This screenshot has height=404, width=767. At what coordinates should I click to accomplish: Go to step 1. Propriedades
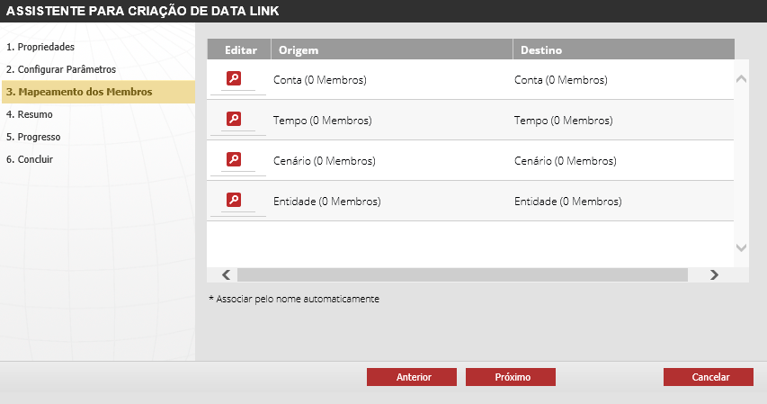coord(40,47)
